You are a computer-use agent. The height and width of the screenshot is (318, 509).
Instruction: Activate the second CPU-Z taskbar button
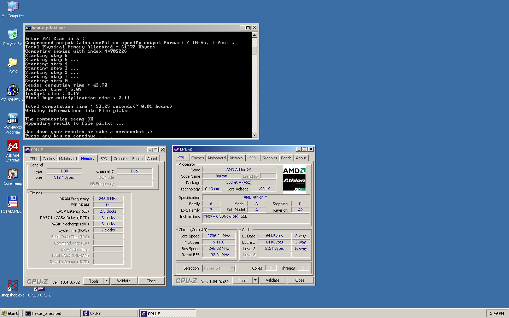(168, 313)
